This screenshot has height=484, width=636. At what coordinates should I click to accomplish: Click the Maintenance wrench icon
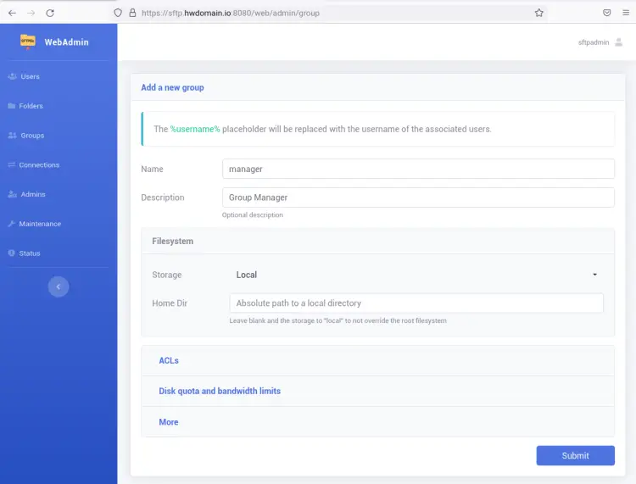click(x=12, y=224)
